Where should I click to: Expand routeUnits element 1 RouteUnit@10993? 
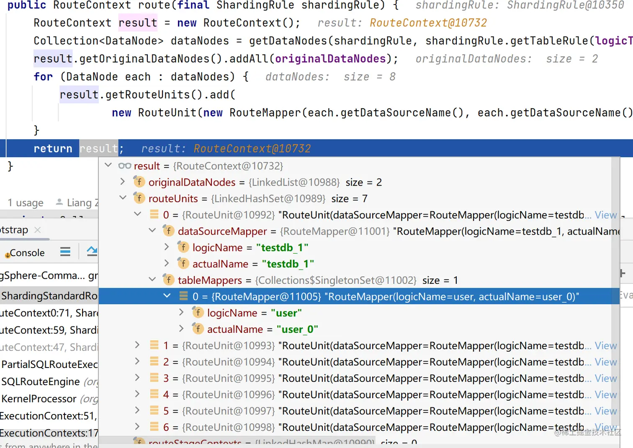pyautogui.click(x=137, y=345)
